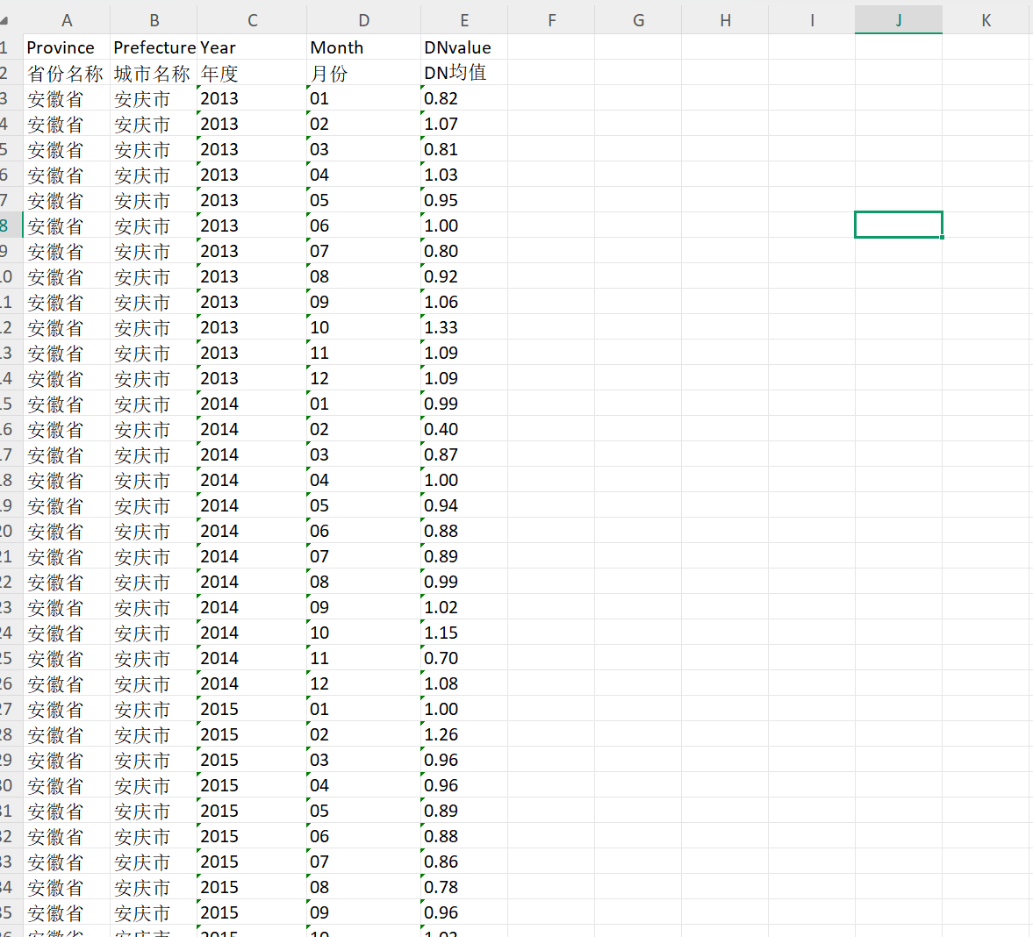Select DN value 1.07 cell
1033x937 pixels.
tap(464, 124)
